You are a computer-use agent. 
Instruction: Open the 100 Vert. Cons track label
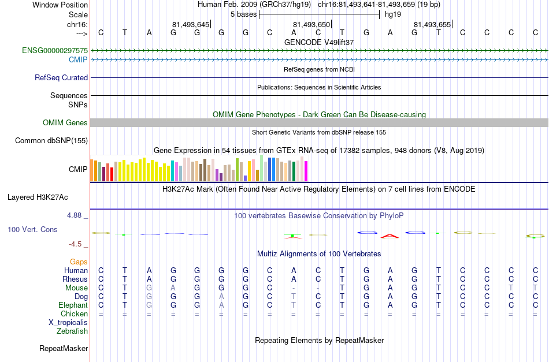click(32, 229)
